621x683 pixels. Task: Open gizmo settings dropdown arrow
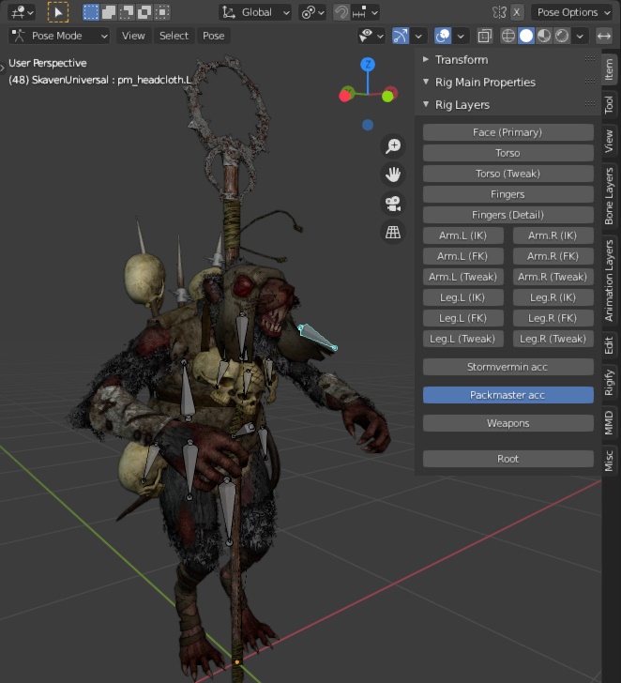[x=418, y=36]
